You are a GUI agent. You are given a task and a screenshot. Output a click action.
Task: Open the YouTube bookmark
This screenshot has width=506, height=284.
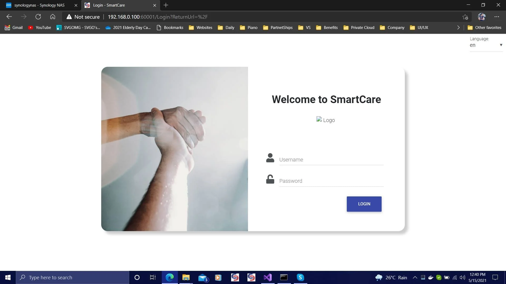40,28
